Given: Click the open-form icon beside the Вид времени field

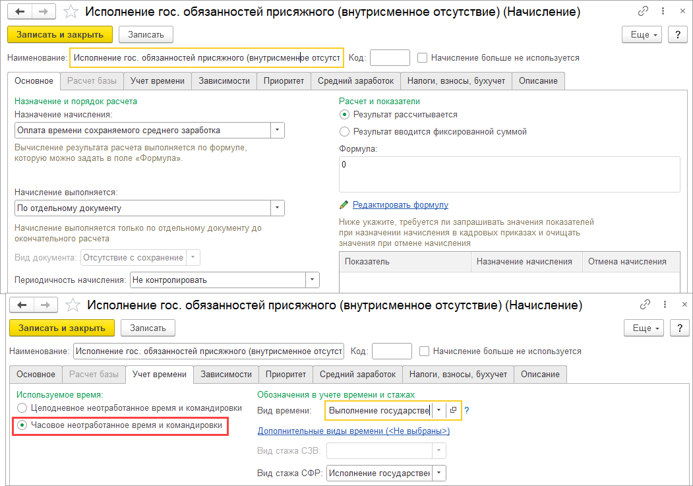Looking at the screenshot, I should pyautogui.click(x=453, y=410).
